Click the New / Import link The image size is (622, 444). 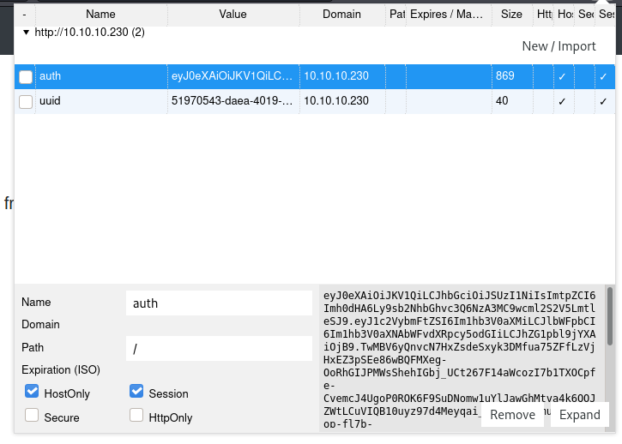(x=559, y=46)
